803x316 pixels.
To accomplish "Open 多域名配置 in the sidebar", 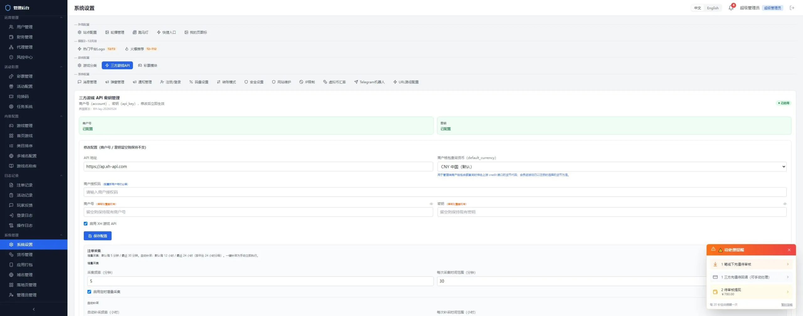I will [34, 156].
